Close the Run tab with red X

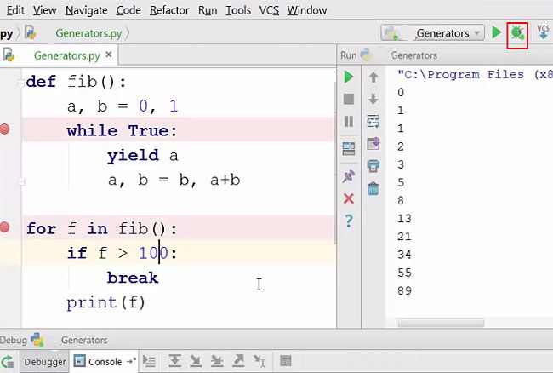click(x=349, y=198)
